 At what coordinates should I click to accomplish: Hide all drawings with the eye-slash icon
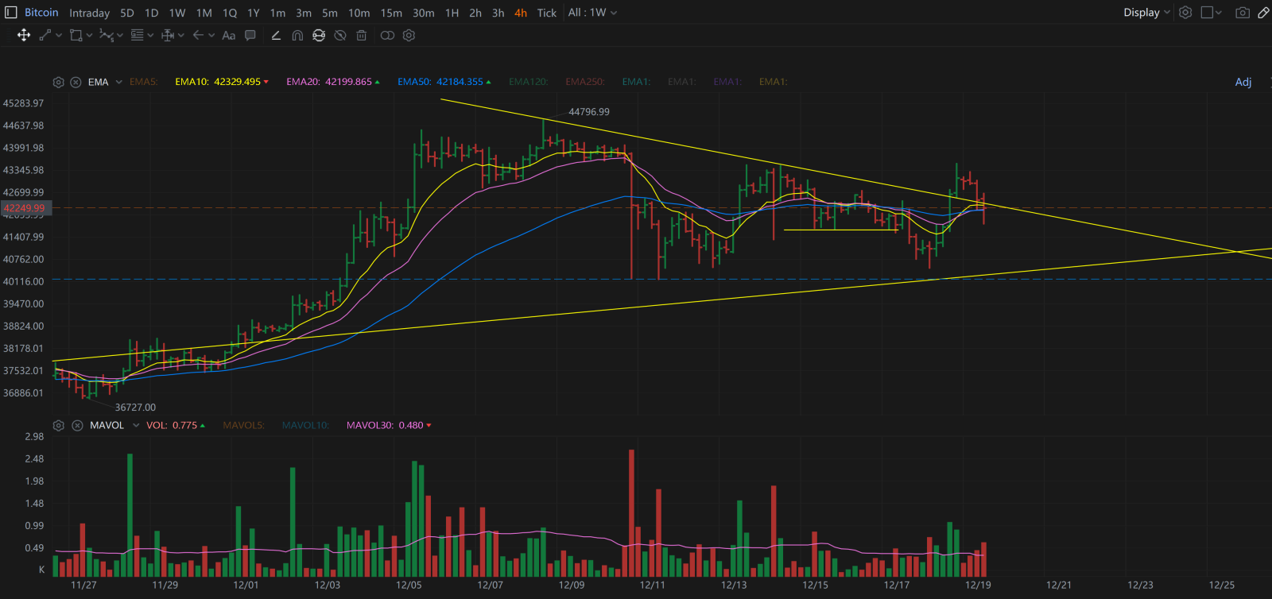(x=340, y=35)
